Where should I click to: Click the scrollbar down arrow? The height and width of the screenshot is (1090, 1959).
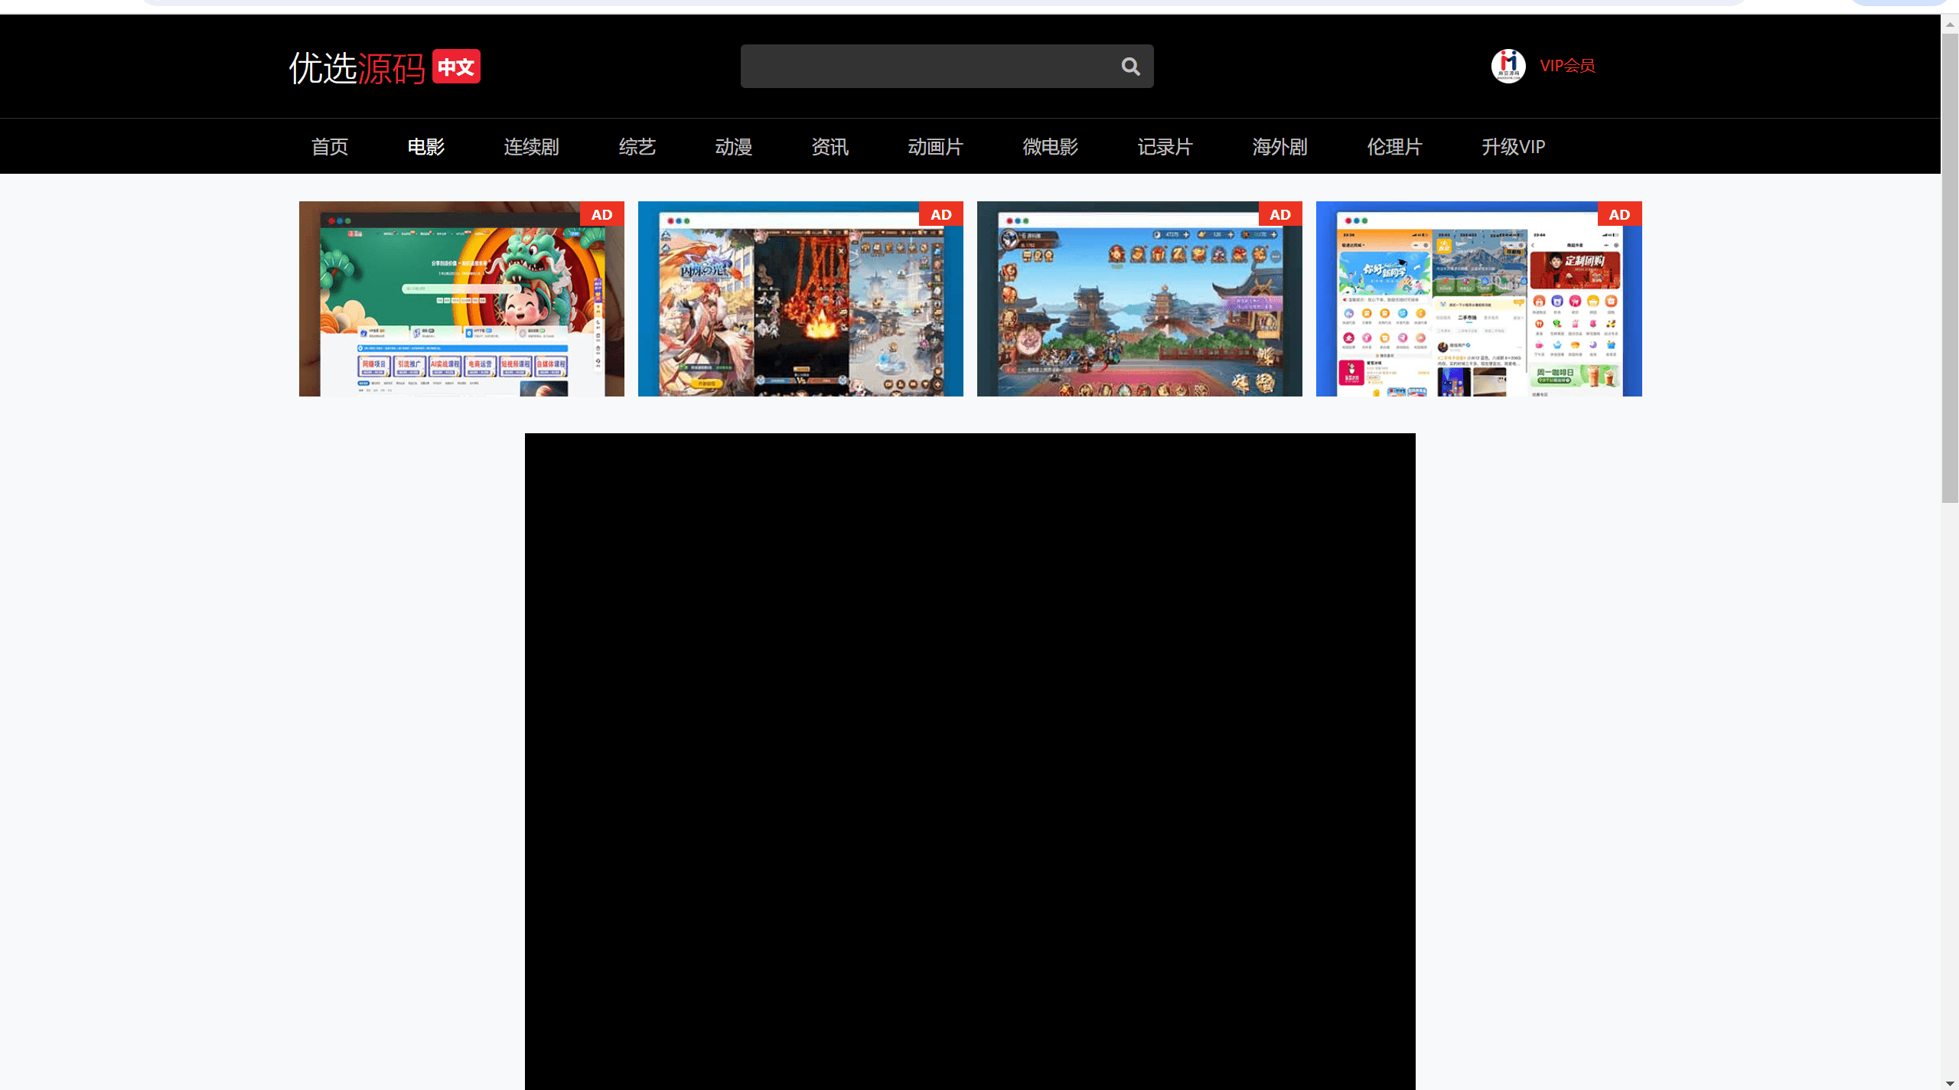click(1950, 1082)
